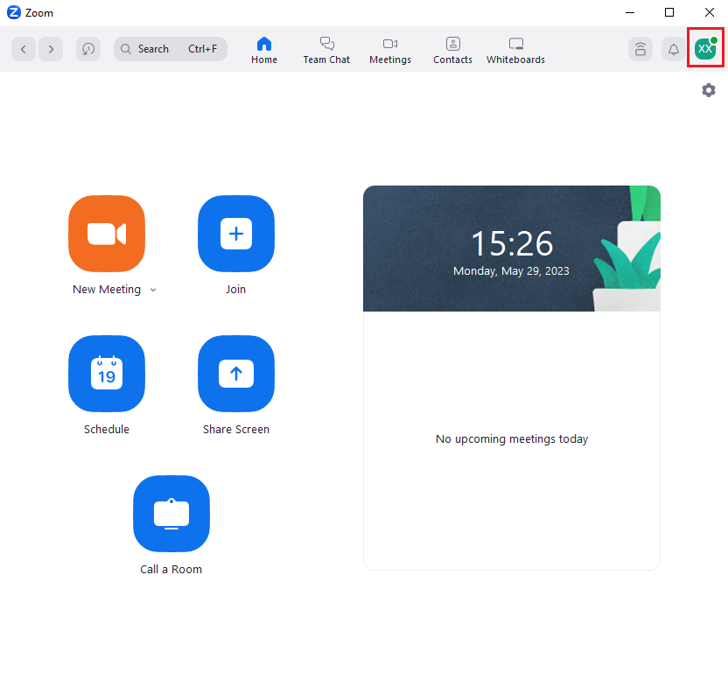Click the date Monday, May 29, 2023

(511, 270)
